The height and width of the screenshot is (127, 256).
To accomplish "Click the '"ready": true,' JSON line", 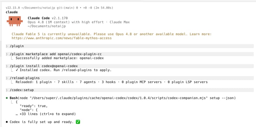I will coord(34,106).
